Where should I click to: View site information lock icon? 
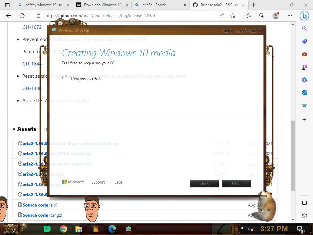click(39, 16)
